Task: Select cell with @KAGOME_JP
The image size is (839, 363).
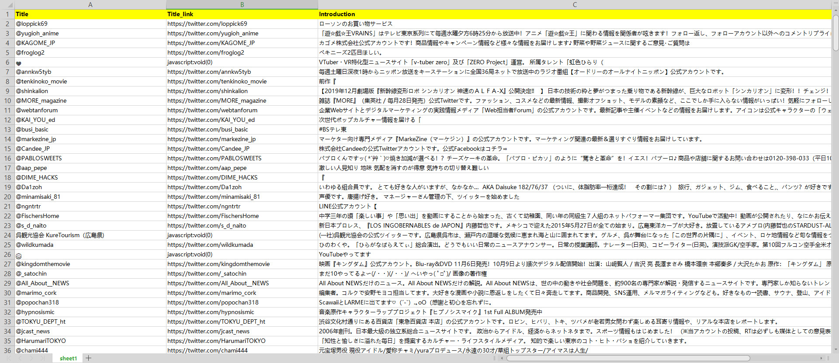Action: 90,43
